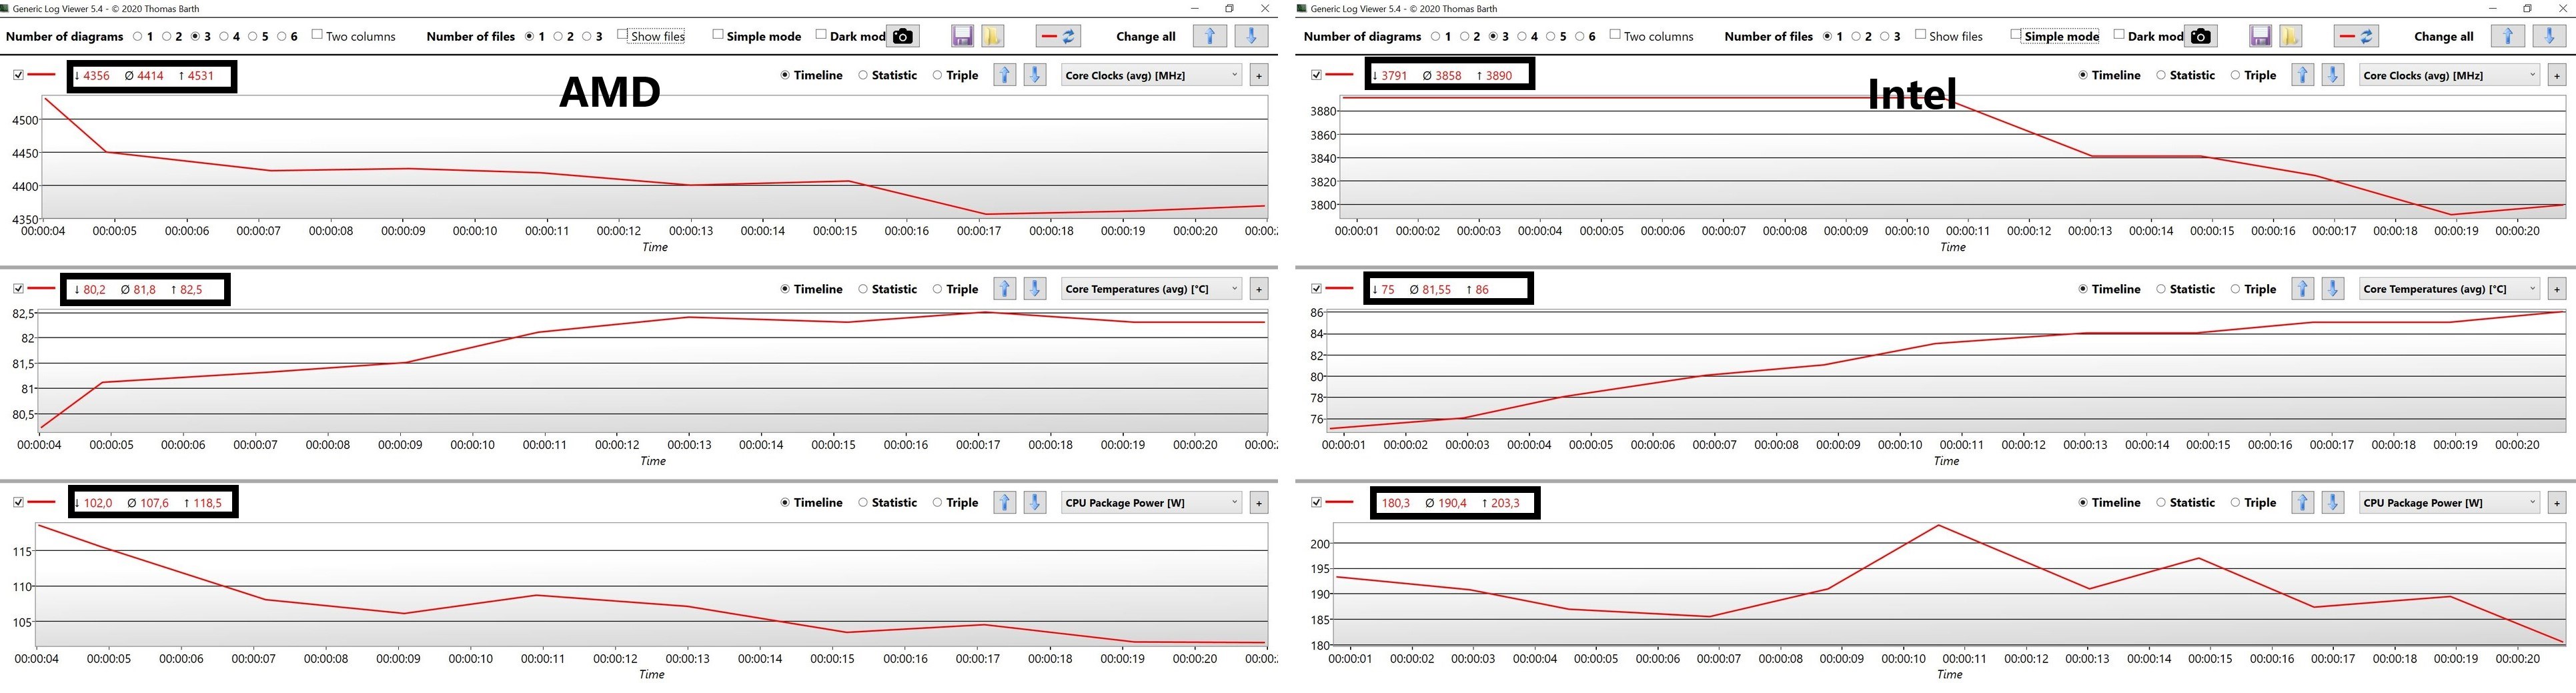Select 6 diagrams in the AMD window
The image size is (2576, 693).
(x=282, y=36)
